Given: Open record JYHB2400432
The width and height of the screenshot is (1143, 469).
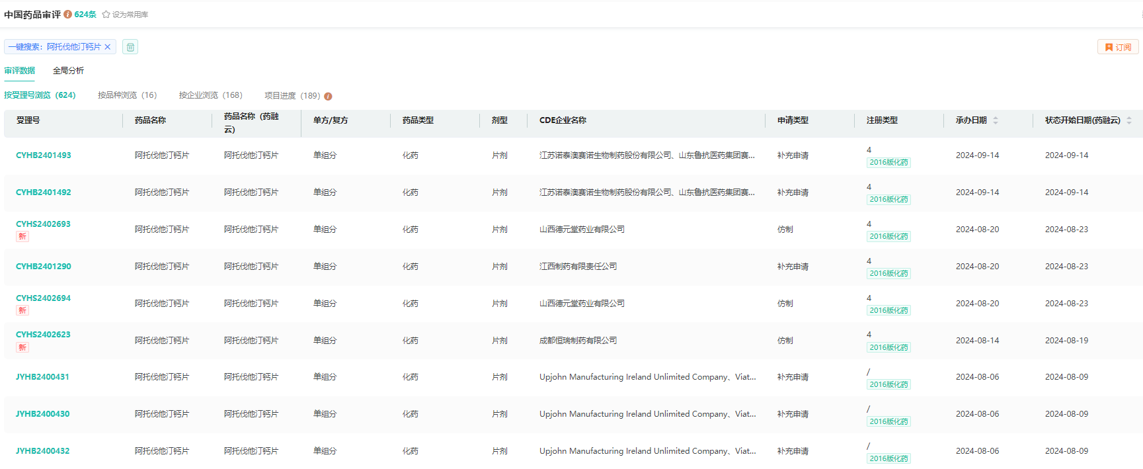Looking at the screenshot, I should (x=42, y=451).
